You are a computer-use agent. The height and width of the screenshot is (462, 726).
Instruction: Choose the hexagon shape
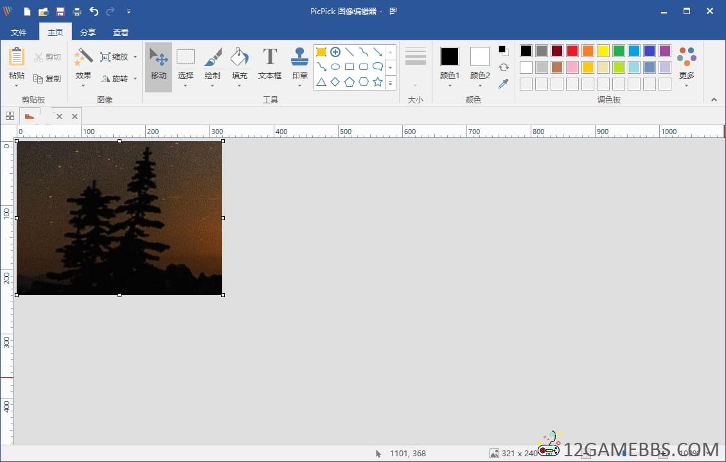(x=364, y=82)
